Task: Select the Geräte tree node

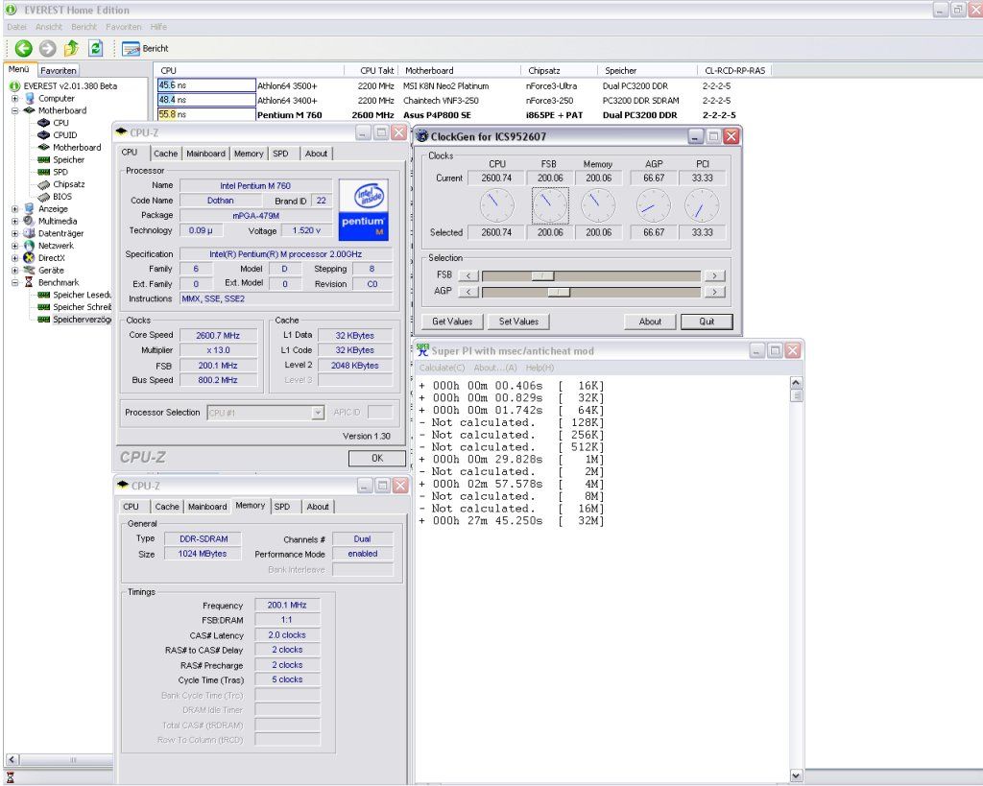Action: pyautogui.click(x=51, y=270)
